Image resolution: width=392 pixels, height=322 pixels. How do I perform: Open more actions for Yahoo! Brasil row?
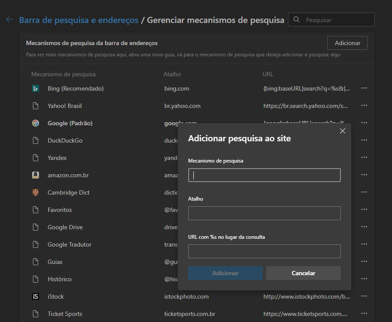click(x=364, y=105)
